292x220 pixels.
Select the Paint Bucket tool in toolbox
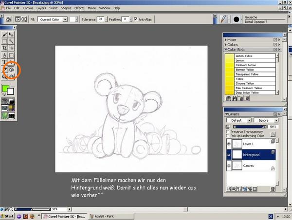point(11,70)
